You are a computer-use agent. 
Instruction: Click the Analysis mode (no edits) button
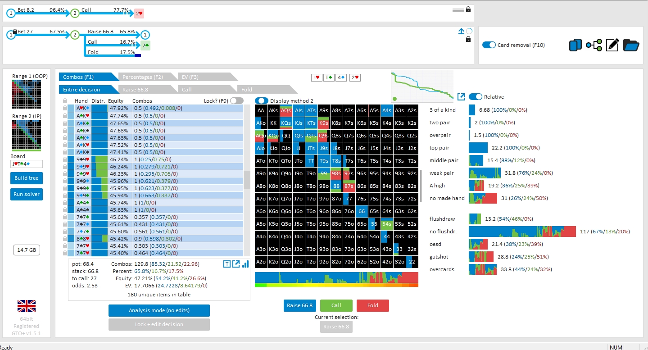tap(159, 310)
